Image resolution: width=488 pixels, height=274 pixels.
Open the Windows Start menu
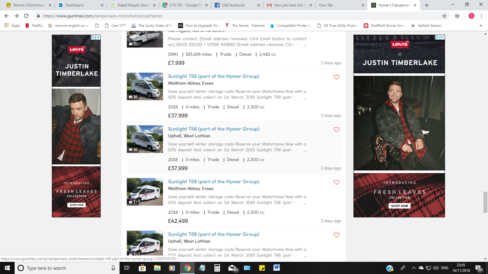click(x=7, y=268)
